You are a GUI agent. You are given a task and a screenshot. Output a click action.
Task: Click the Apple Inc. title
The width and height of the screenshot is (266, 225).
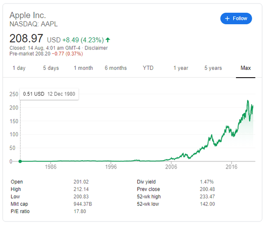[x=28, y=15]
